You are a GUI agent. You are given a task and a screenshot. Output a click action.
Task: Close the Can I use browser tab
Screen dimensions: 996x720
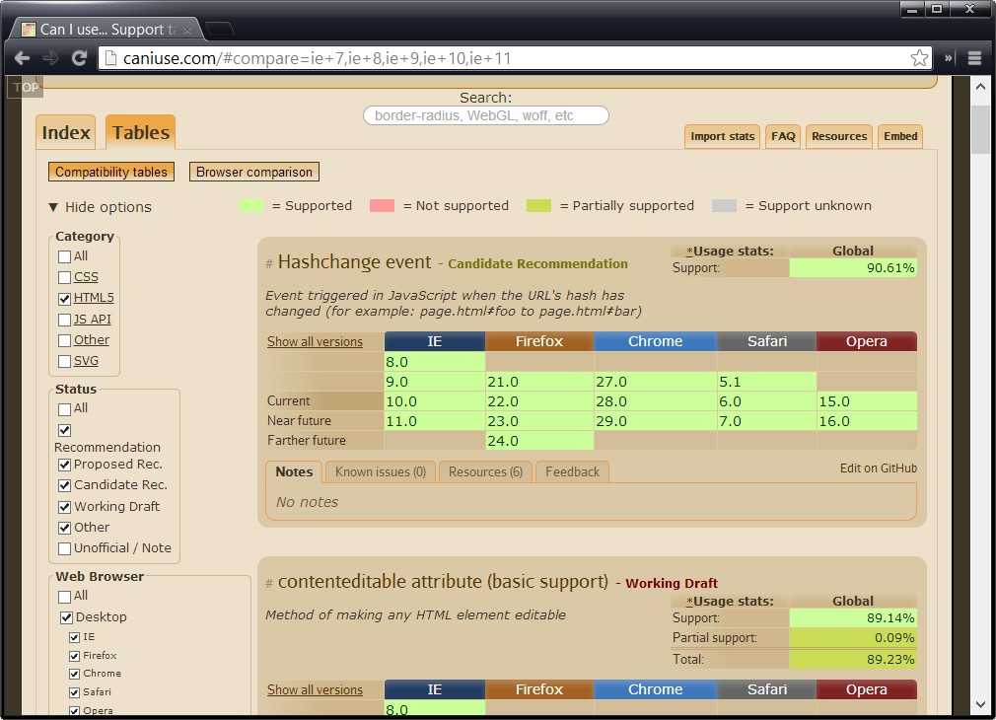[x=187, y=31]
